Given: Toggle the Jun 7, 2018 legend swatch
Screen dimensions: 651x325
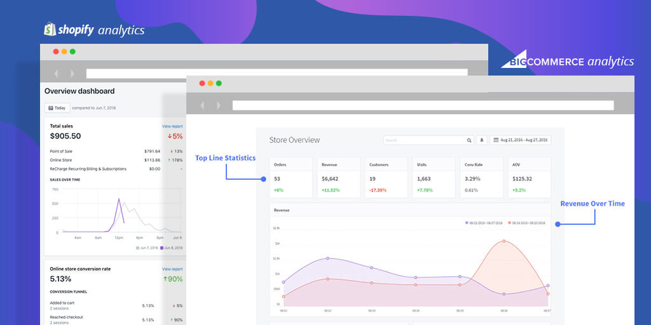Looking at the screenshot, I should point(138,248).
